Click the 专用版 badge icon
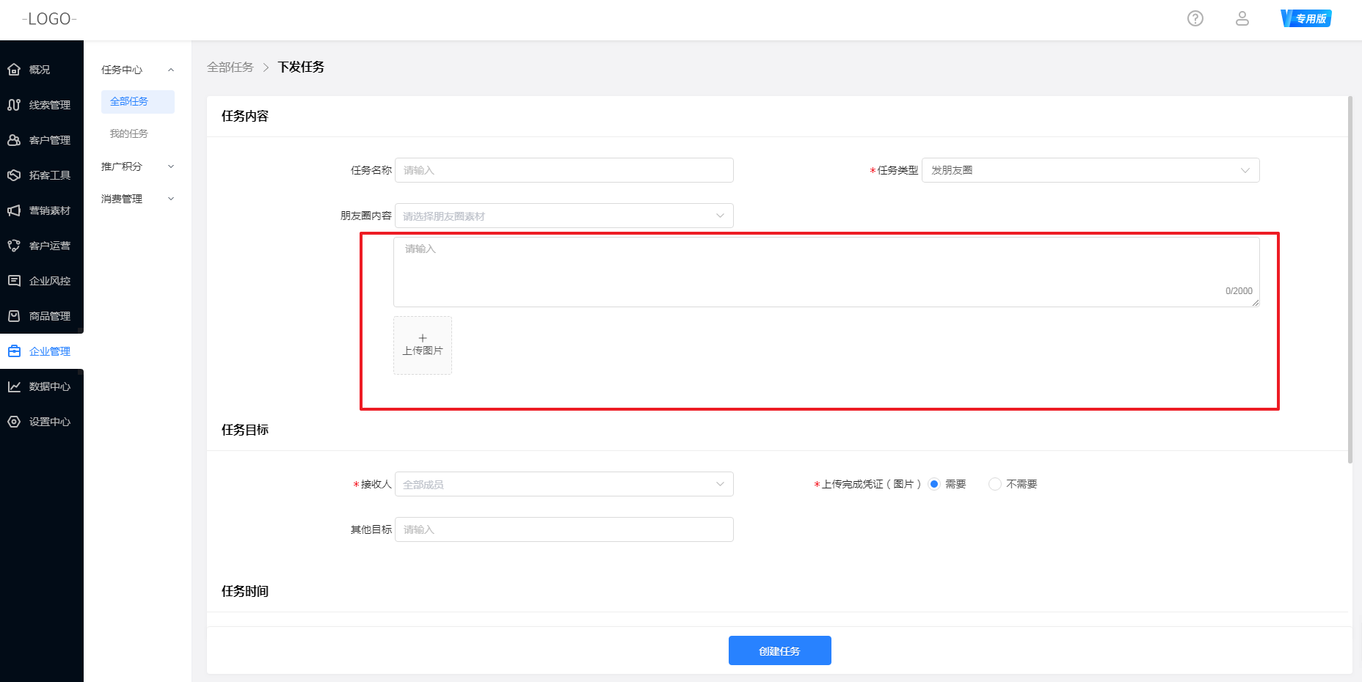 click(1305, 19)
